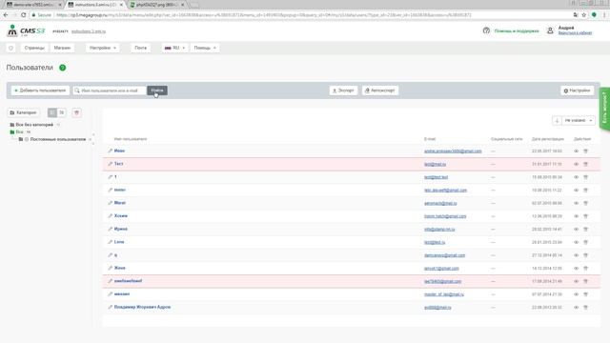Screen dimensions: 610x343
Task: Open the Настройки dropdown in menu bar
Action: click(103, 48)
